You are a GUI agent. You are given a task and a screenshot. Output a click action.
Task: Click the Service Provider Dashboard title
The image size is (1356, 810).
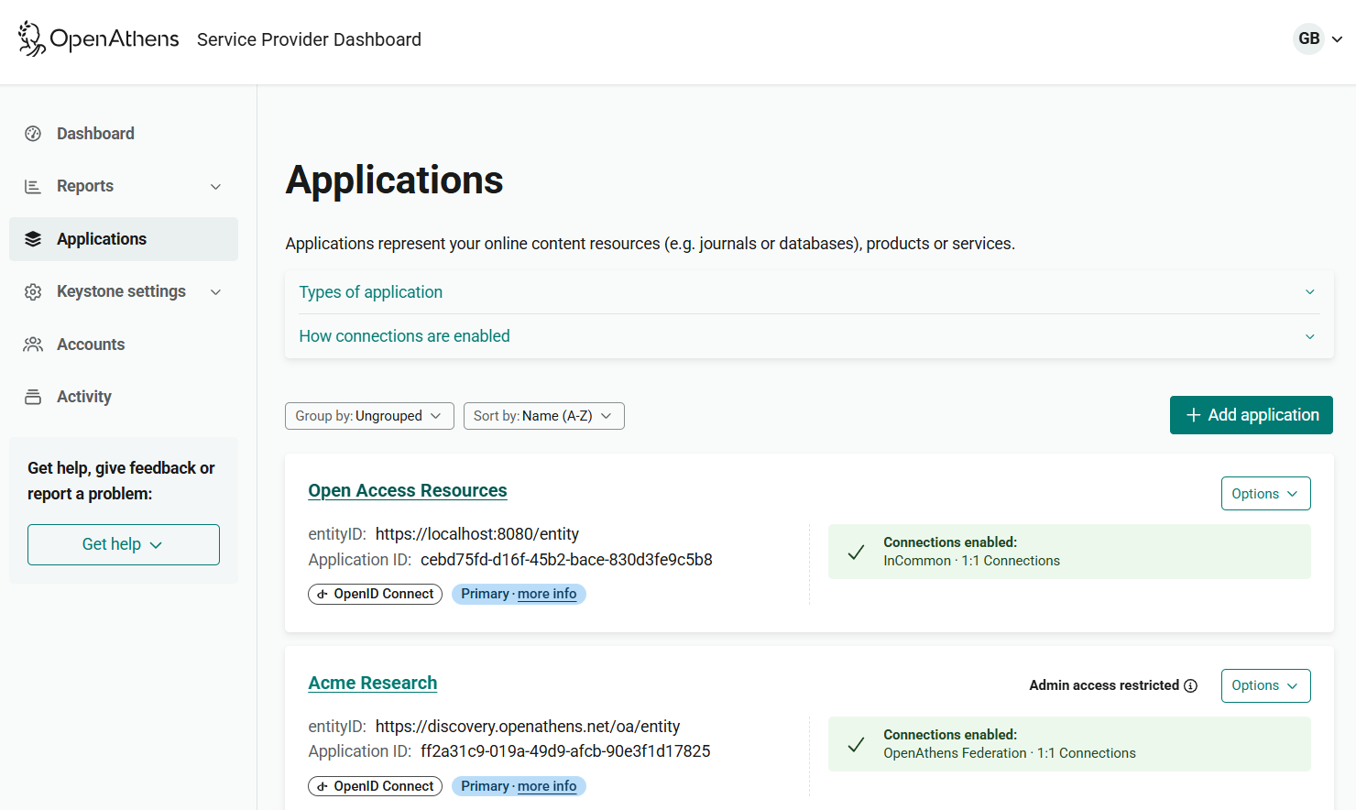(309, 39)
